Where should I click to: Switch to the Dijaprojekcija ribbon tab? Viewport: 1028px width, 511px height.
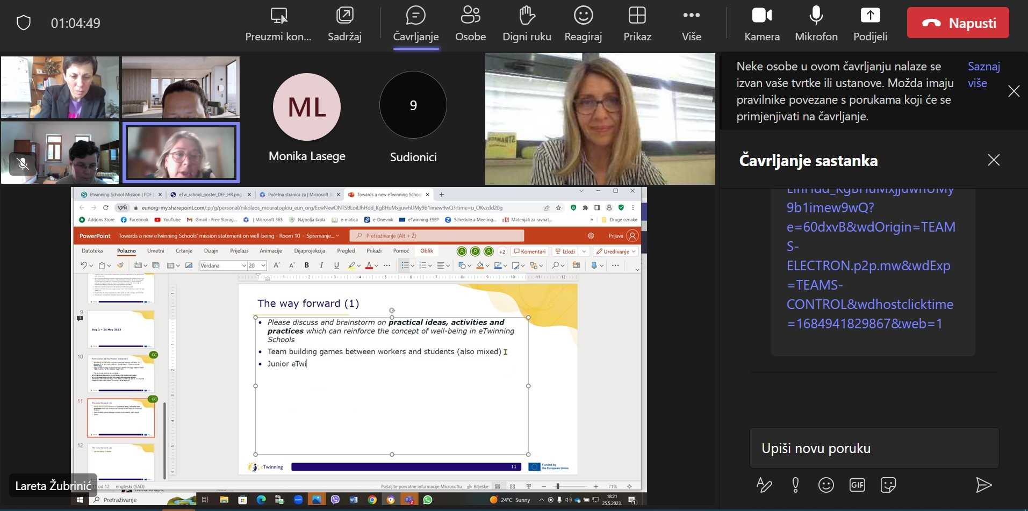point(310,251)
